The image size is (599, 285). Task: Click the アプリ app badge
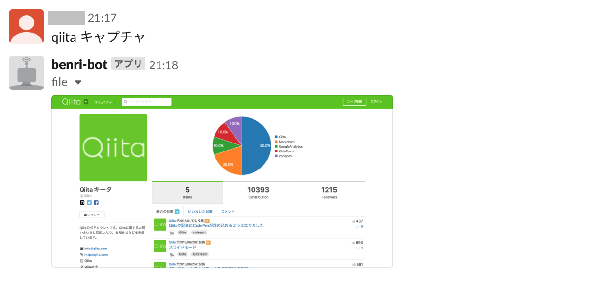point(128,64)
